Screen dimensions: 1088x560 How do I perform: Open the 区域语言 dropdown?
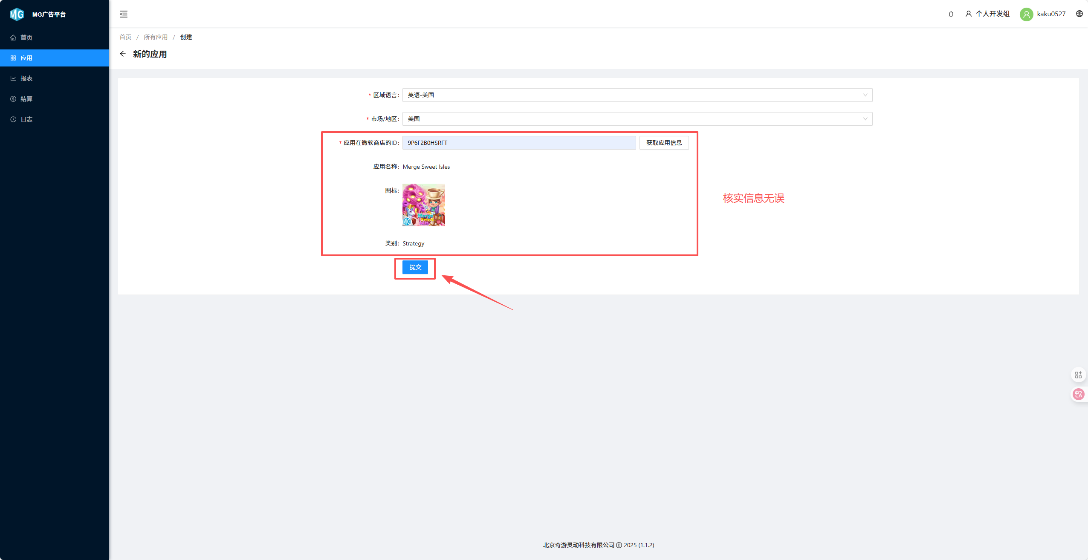[637, 95]
